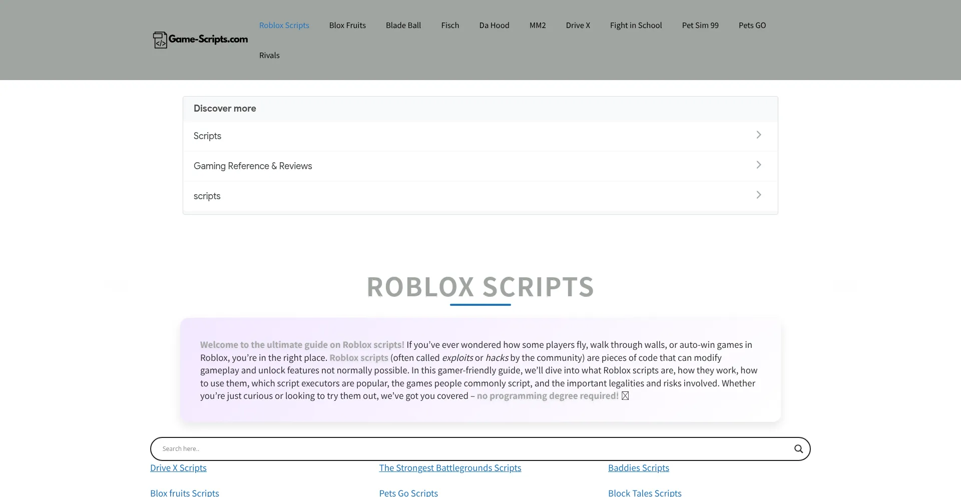Open the Blox Fruits menu item
This screenshot has width=961, height=497.
pyautogui.click(x=347, y=25)
